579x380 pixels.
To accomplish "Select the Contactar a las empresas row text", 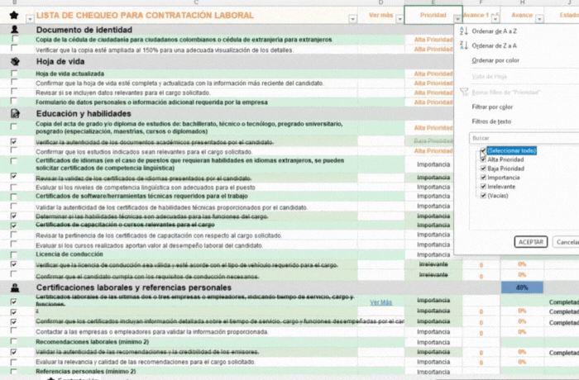I will [151, 331].
